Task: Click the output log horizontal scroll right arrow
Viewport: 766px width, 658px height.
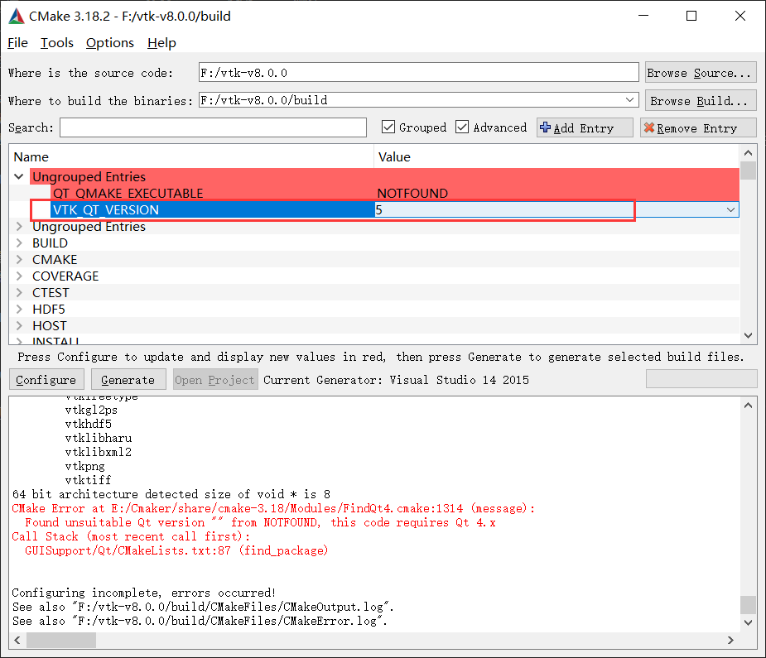Action: pyautogui.click(x=731, y=640)
